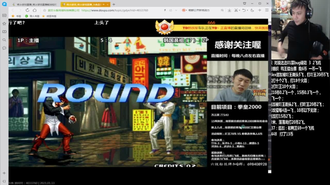Screen dimensions: 330x185
Task: Open the sidebar panel icon below the logo
Action: 4,16
